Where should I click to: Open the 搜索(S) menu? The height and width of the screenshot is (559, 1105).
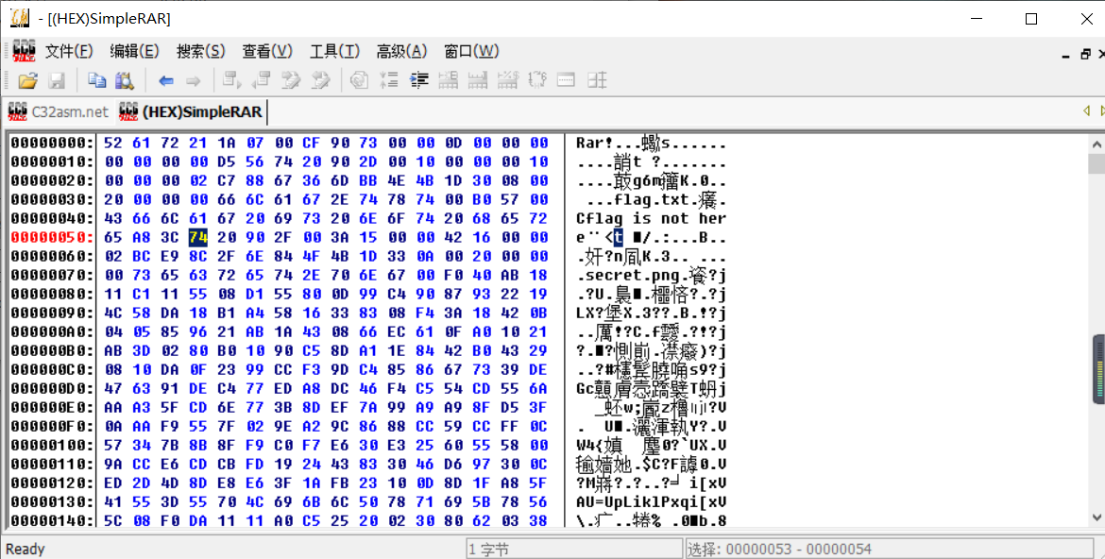click(x=201, y=51)
